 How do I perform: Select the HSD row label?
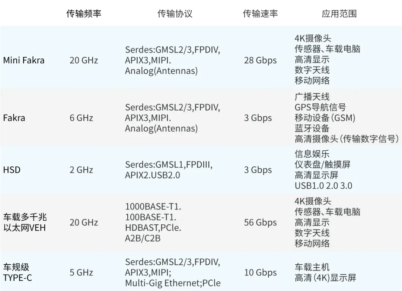[x=12, y=170]
